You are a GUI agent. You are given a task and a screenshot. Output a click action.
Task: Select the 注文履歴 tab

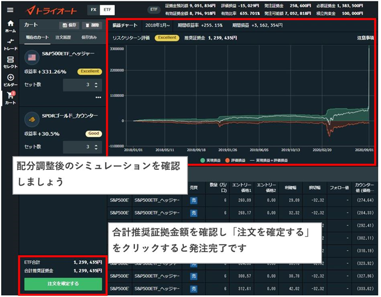point(63,38)
